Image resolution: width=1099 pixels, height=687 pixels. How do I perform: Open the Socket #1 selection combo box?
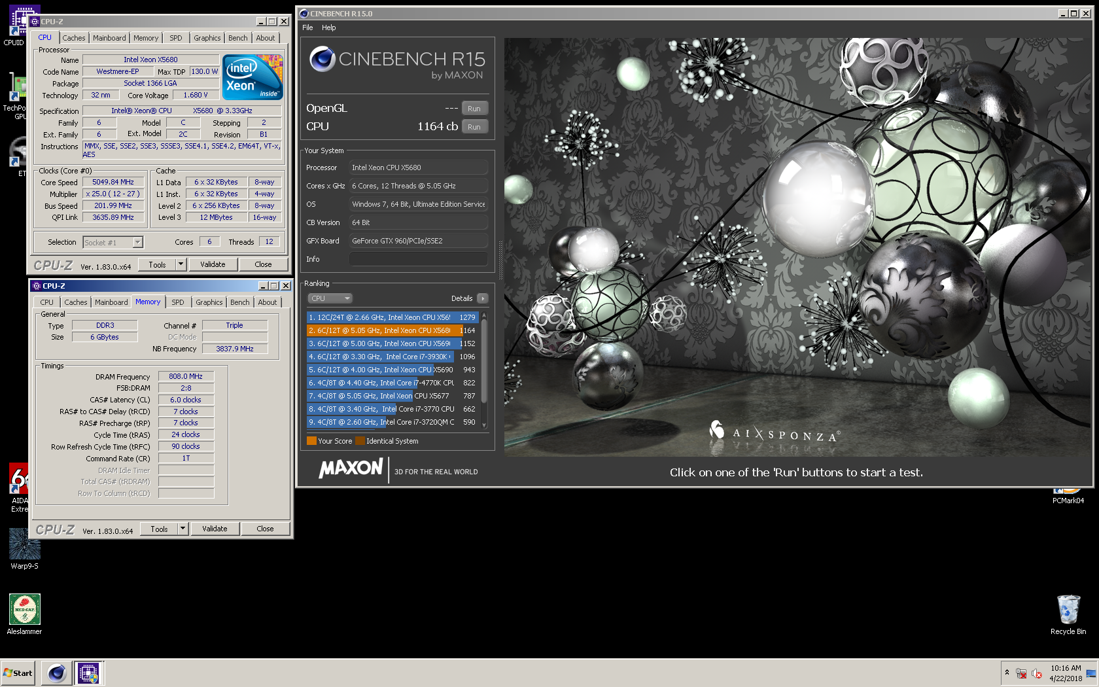tap(113, 243)
